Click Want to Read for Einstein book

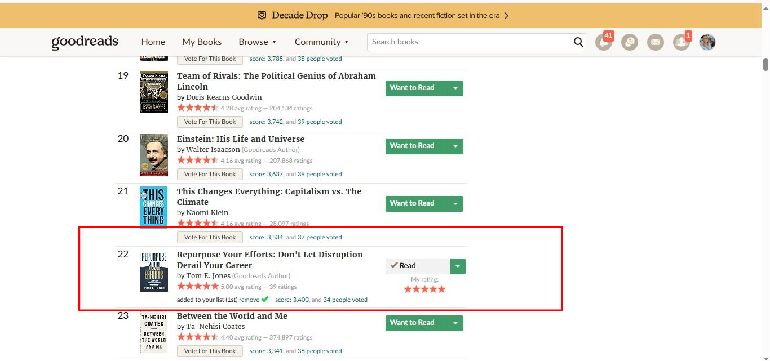click(x=417, y=146)
